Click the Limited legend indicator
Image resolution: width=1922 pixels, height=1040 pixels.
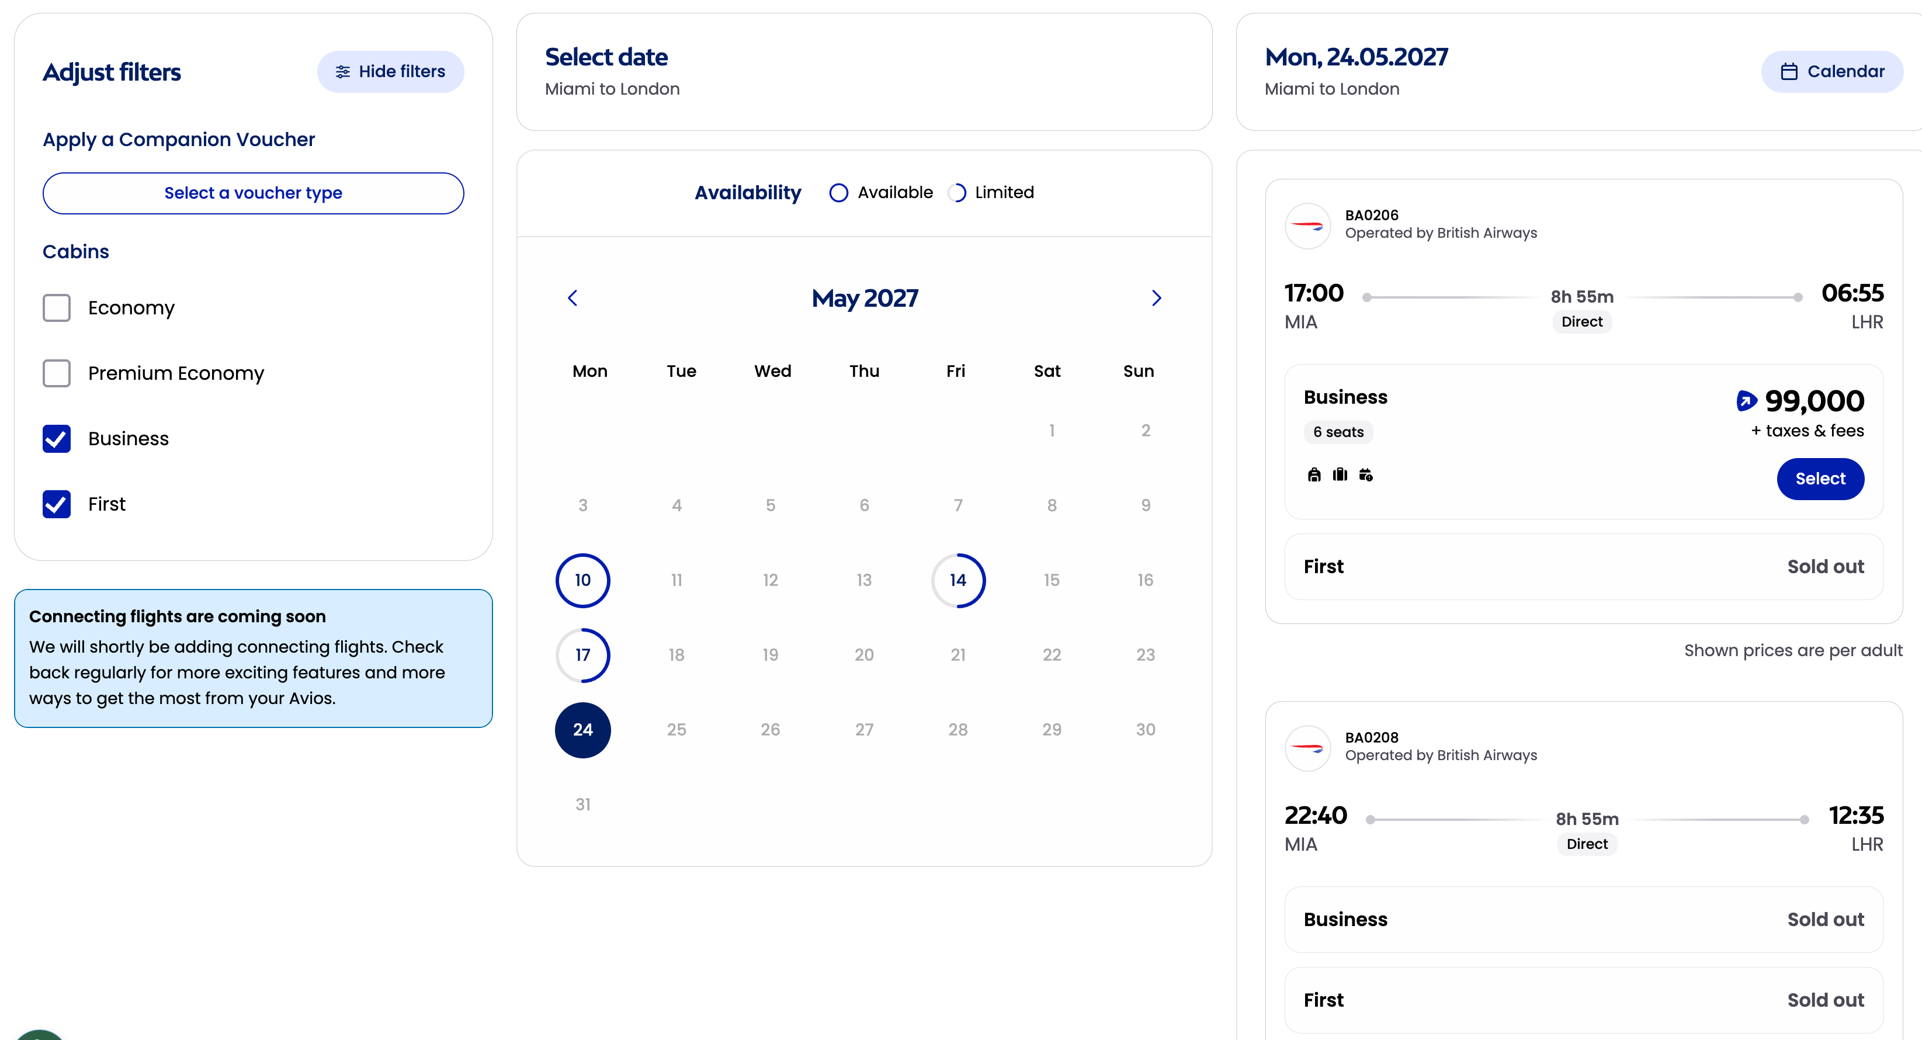coord(957,192)
